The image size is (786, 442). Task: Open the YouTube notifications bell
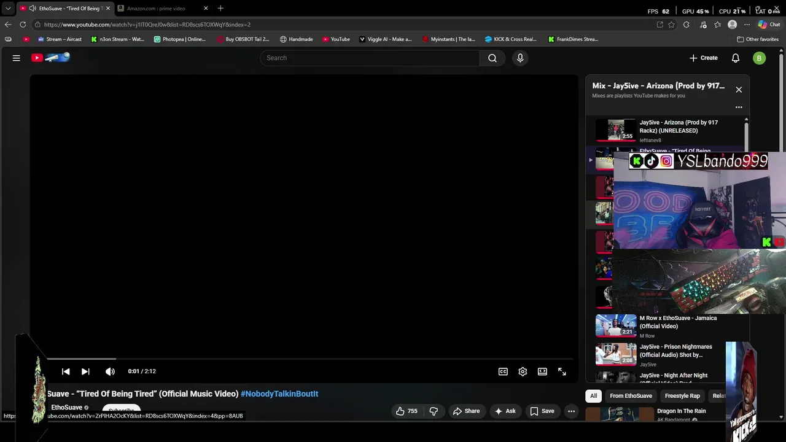click(736, 58)
